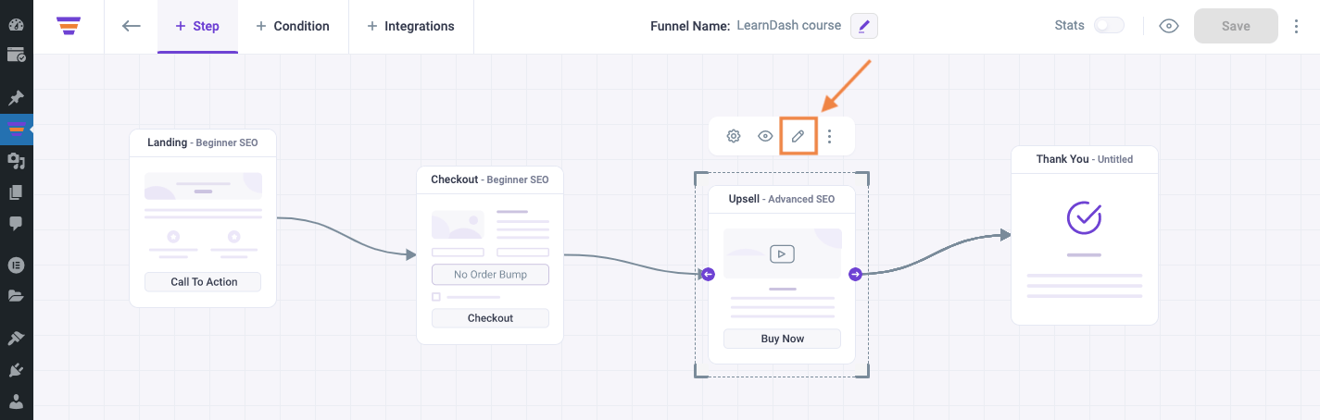Screen dimensions: 1320x420
Task: Click the pencil edit icon above Upsell step
Action: click(798, 136)
